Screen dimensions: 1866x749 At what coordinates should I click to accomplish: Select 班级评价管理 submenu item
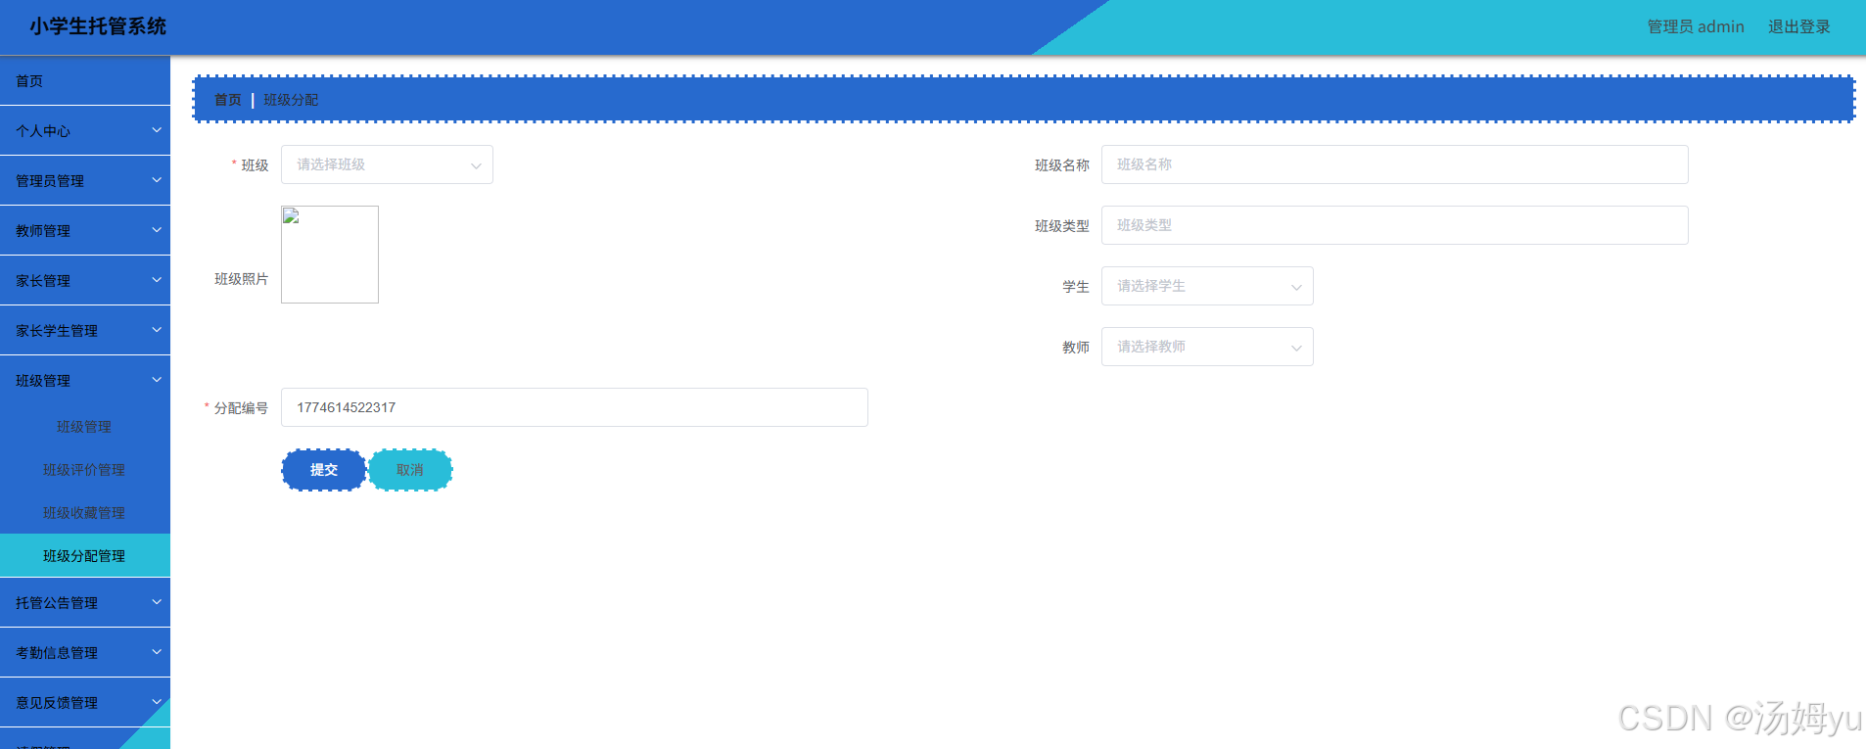tap(85, 470)
